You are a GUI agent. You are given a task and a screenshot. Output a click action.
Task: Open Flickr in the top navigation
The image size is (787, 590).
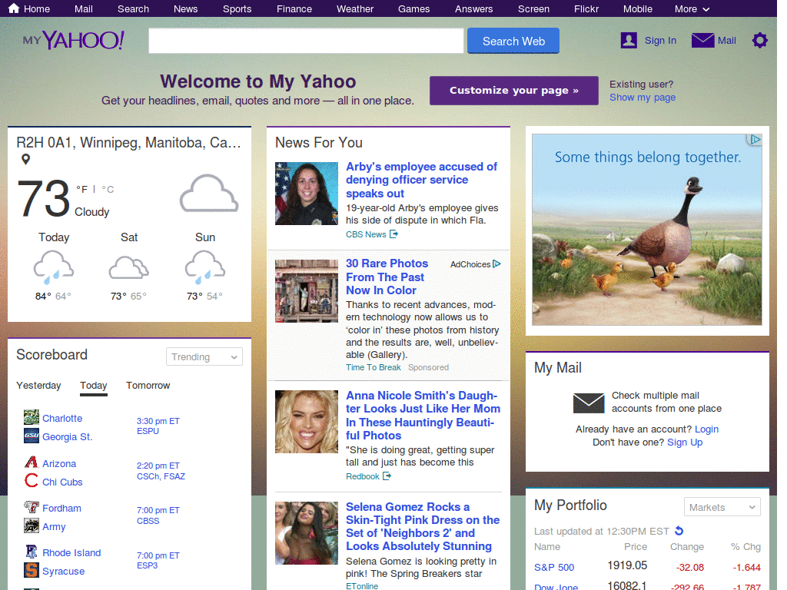click(586, 9)
